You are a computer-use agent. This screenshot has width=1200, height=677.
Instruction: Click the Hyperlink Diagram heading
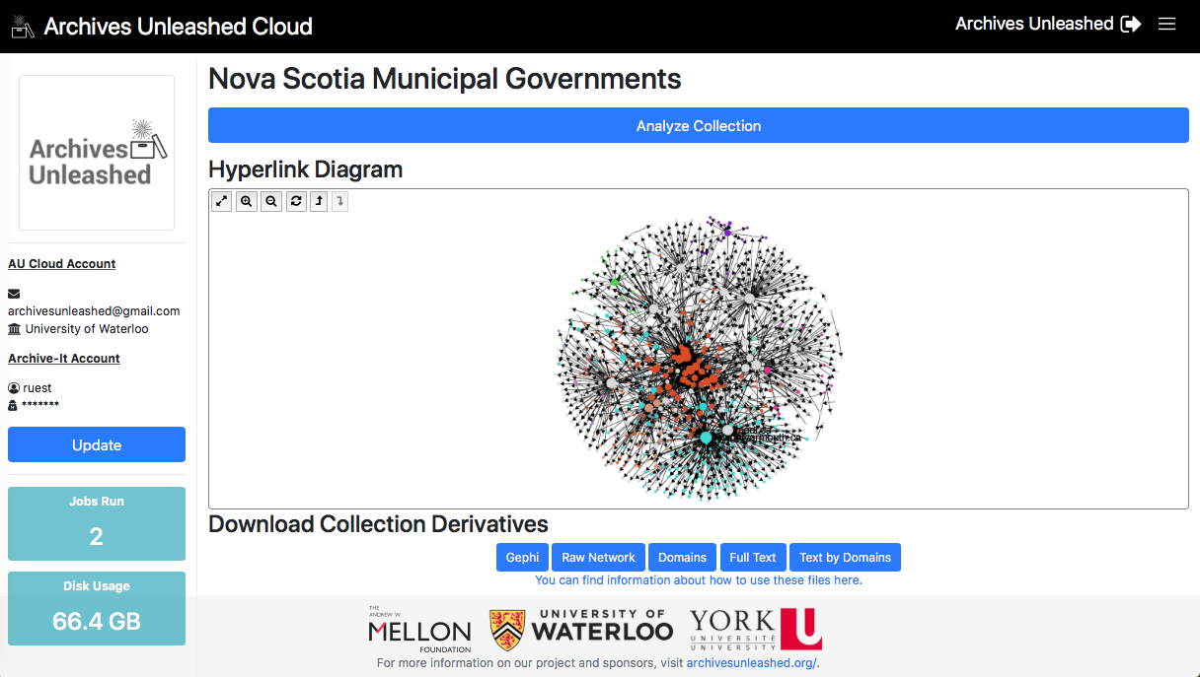306,169
